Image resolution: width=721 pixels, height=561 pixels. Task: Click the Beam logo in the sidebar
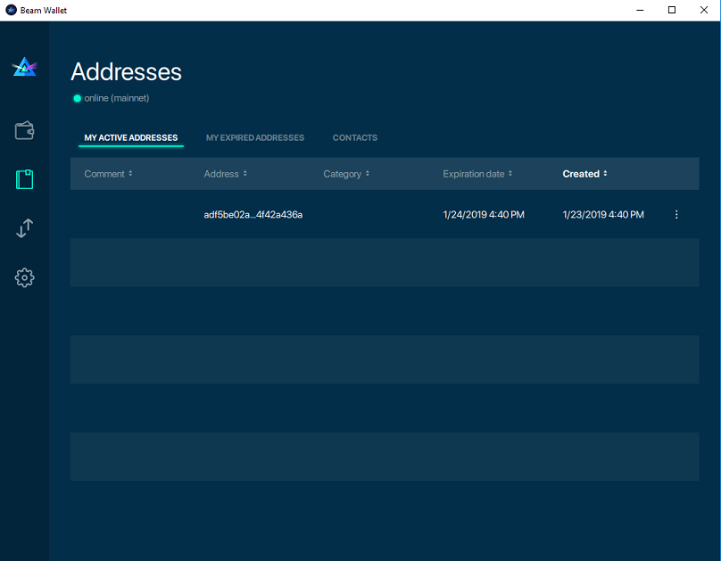tap(24, 67)
